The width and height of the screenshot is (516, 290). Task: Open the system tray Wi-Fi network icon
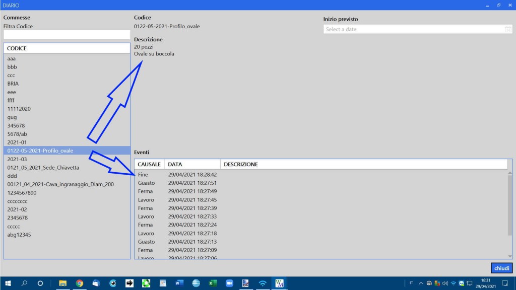(453, 283)
